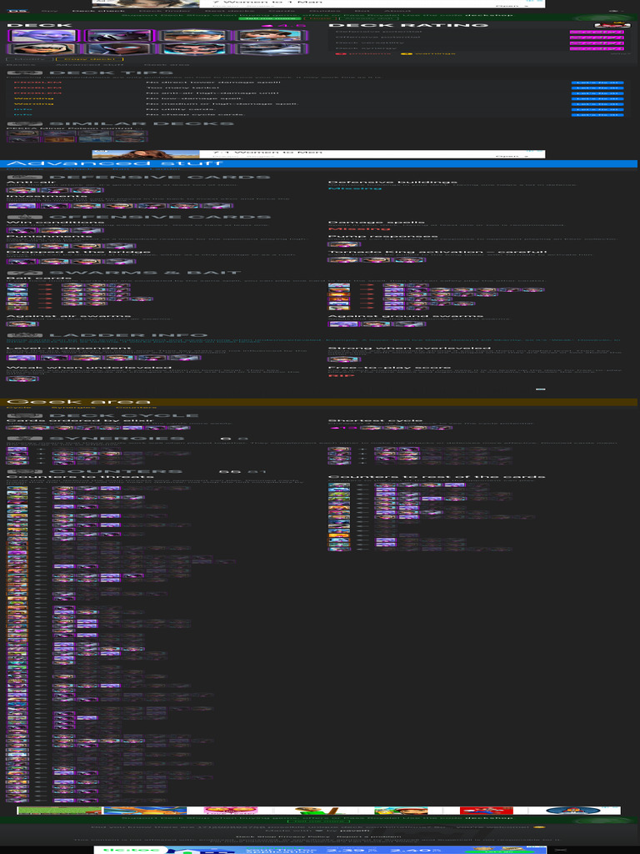Viewport: 640px width, 854px height.
Task: Jump to Defense under Advanced stuff
Action: tap(24, 169)
